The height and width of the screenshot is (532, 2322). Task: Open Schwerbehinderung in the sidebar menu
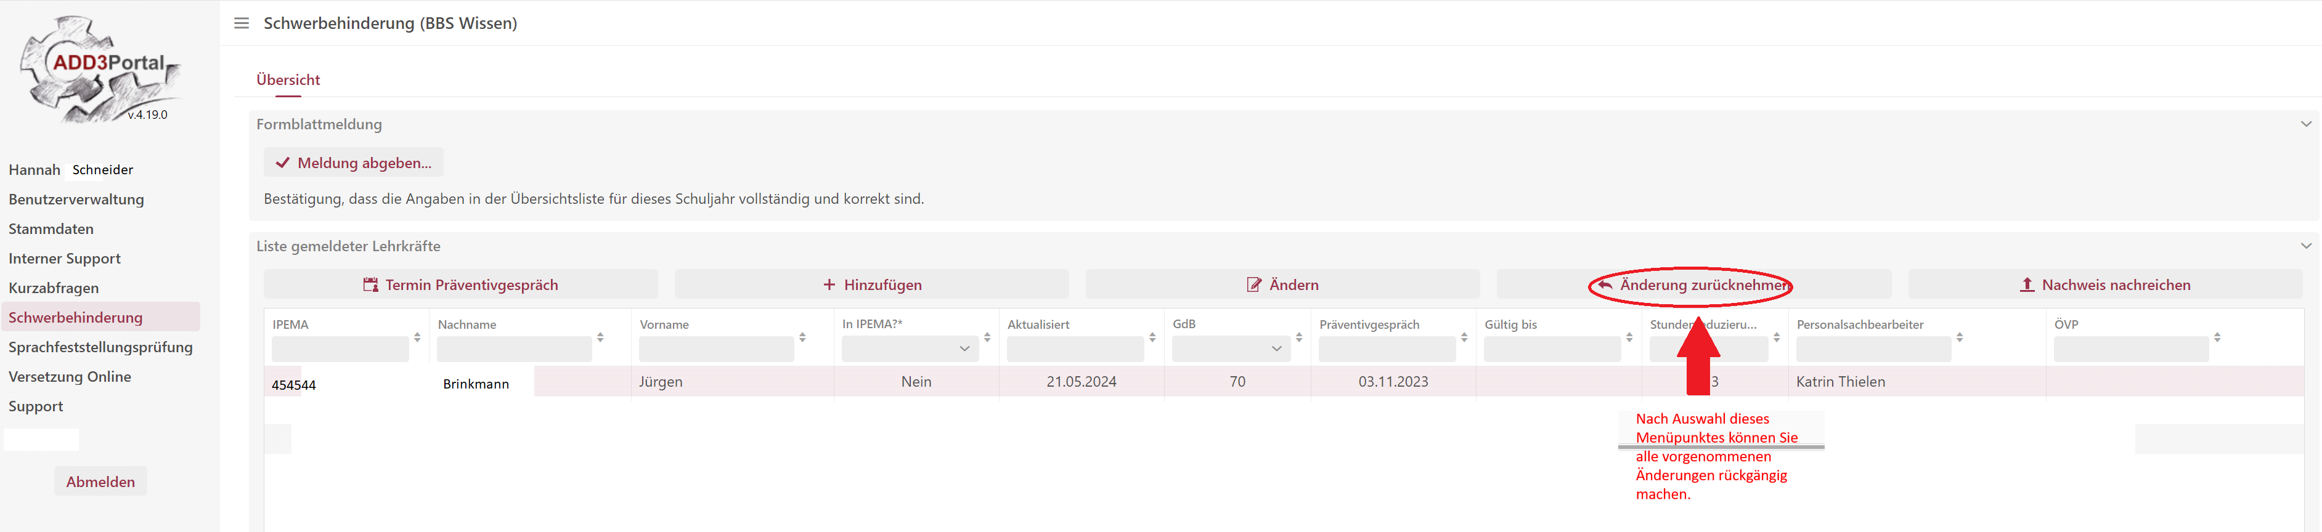(x=76, y=318)
